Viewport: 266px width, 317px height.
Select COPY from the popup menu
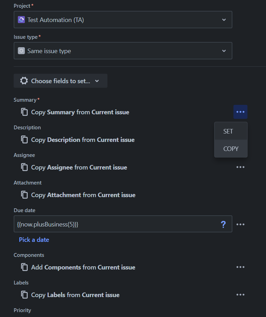coord(231,149)
